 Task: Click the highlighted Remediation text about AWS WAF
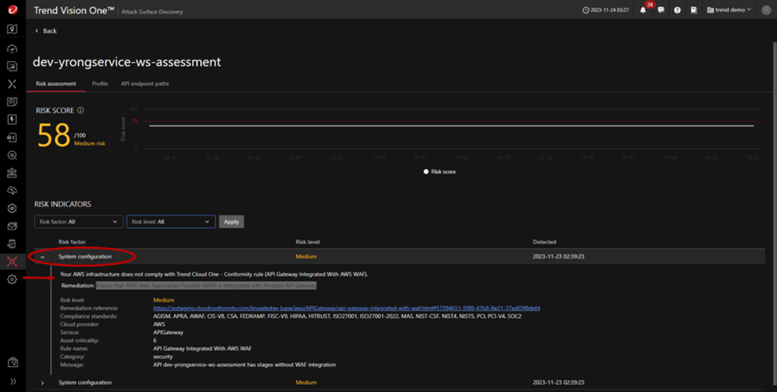coord(206,285)
